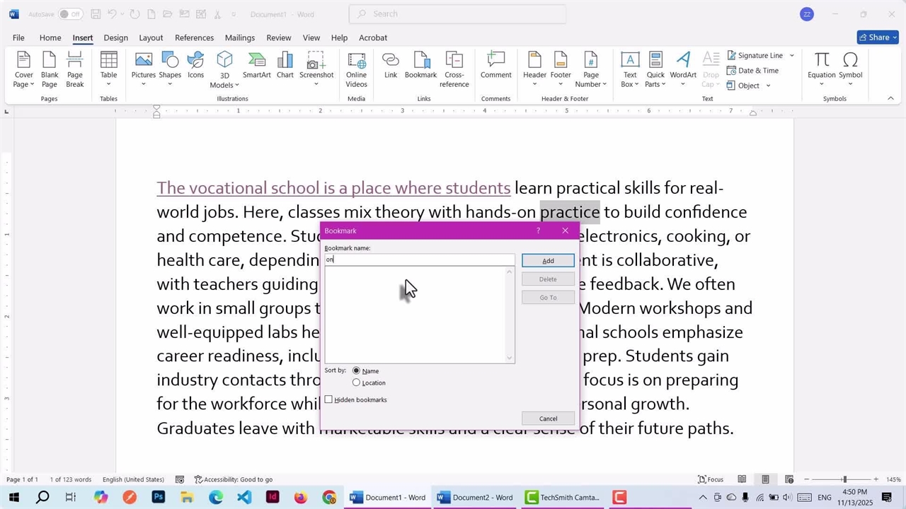Switch to the Layout ribbon tab
This screenshot has width=906, height=509.
pyautogui.click(x=151, y=37)
